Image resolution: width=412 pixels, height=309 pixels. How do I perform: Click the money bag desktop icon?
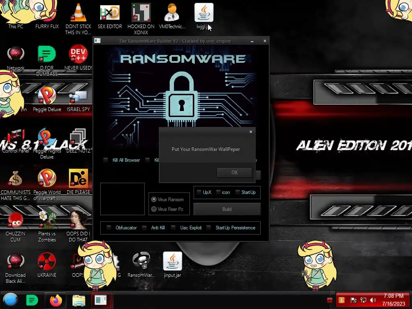[x=15, y=179]
